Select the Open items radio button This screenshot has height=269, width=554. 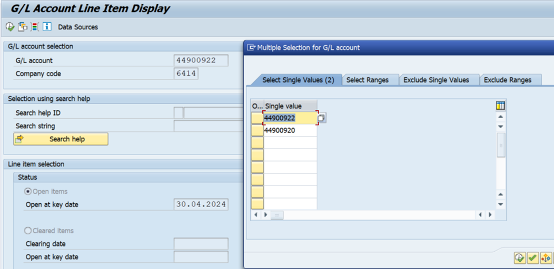coord(28,192)
